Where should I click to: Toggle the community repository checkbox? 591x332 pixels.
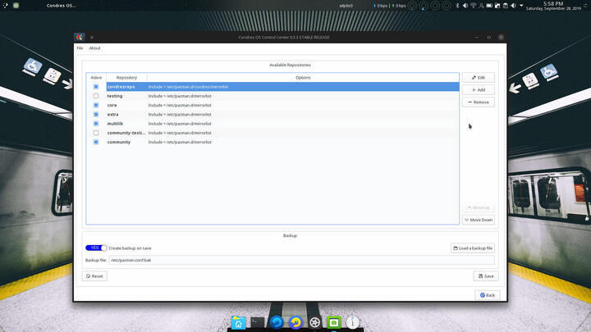click(x=96, y=143)
